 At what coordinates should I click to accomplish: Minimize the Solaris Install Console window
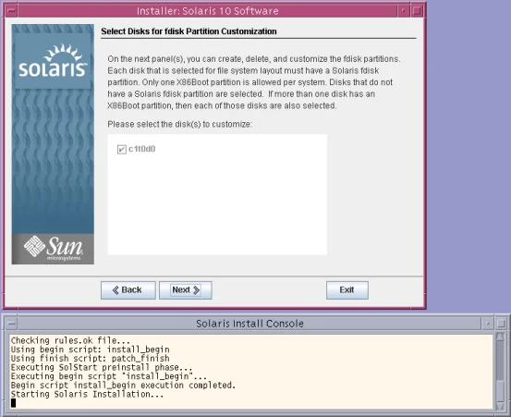pyautogui.click(x=488, y=324)
